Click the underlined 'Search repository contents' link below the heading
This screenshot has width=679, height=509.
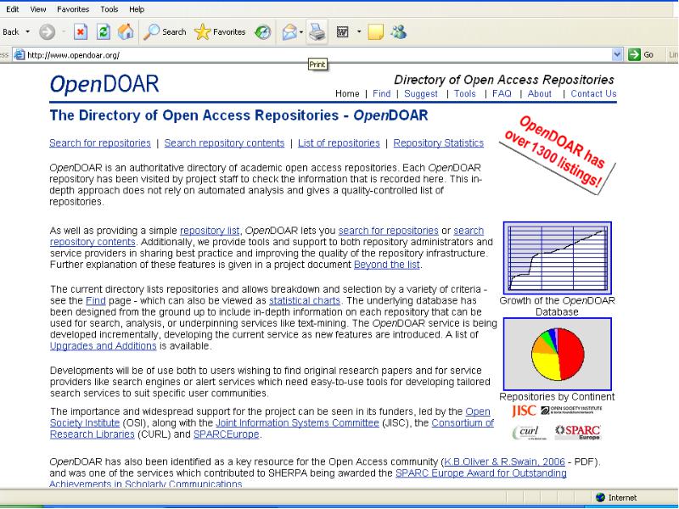coord(224,143)
